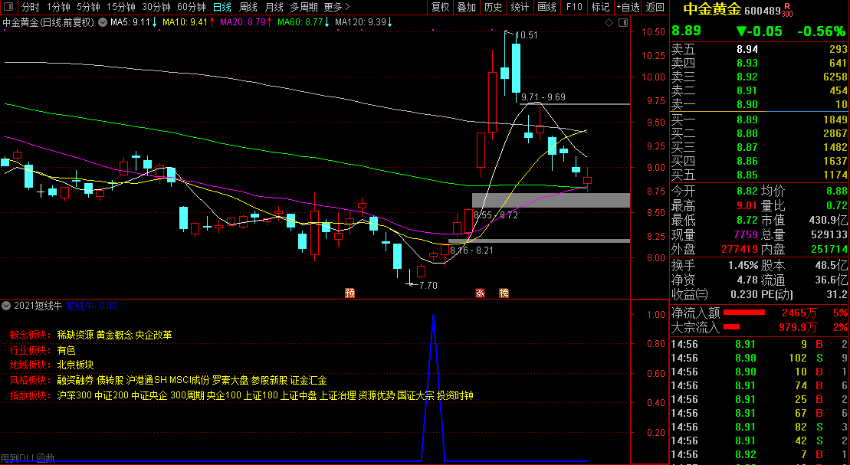Click the 10.51 high price label
Viewport: 850px width, 465px height.
(526, 35)
